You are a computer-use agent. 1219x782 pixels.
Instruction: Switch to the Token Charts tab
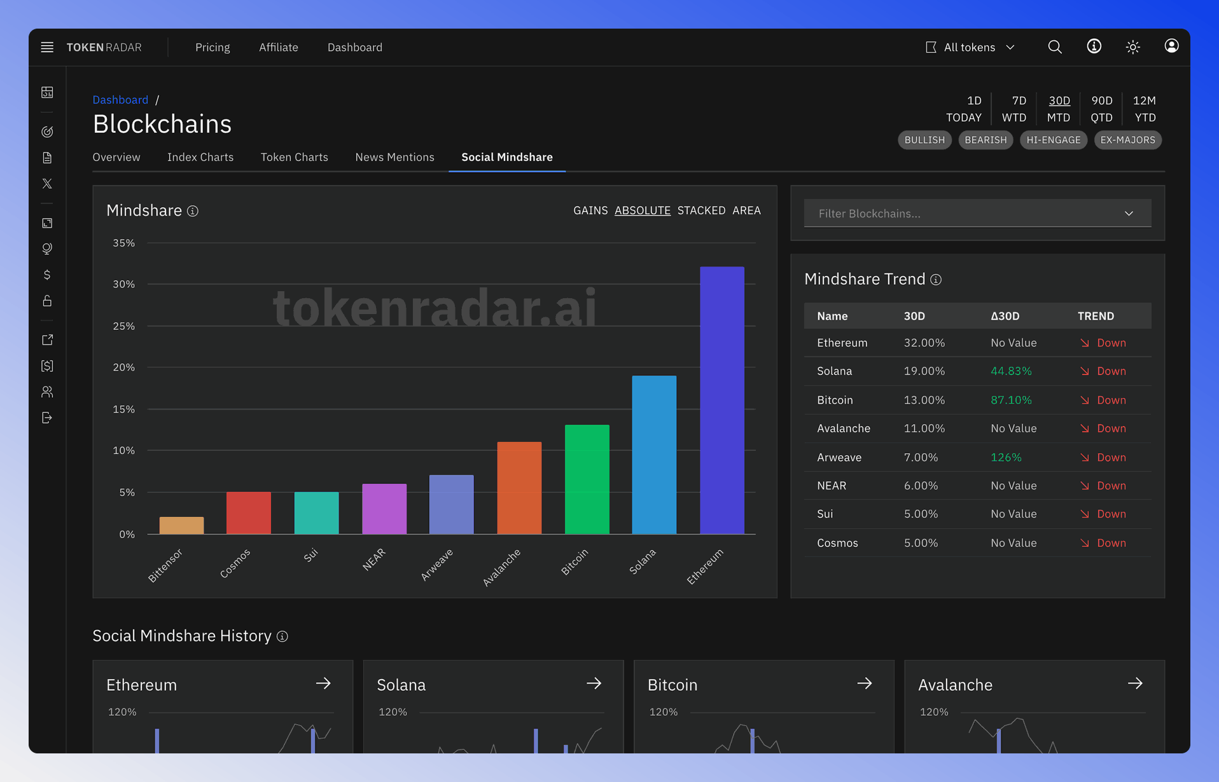[x=294, y=157]
